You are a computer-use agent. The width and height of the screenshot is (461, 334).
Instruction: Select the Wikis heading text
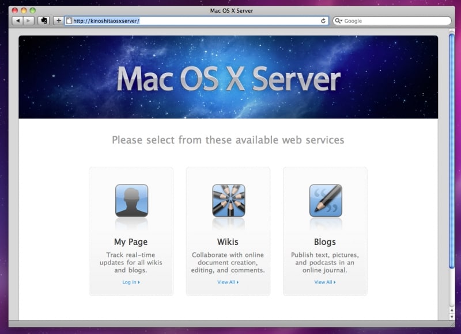(228, 242)
